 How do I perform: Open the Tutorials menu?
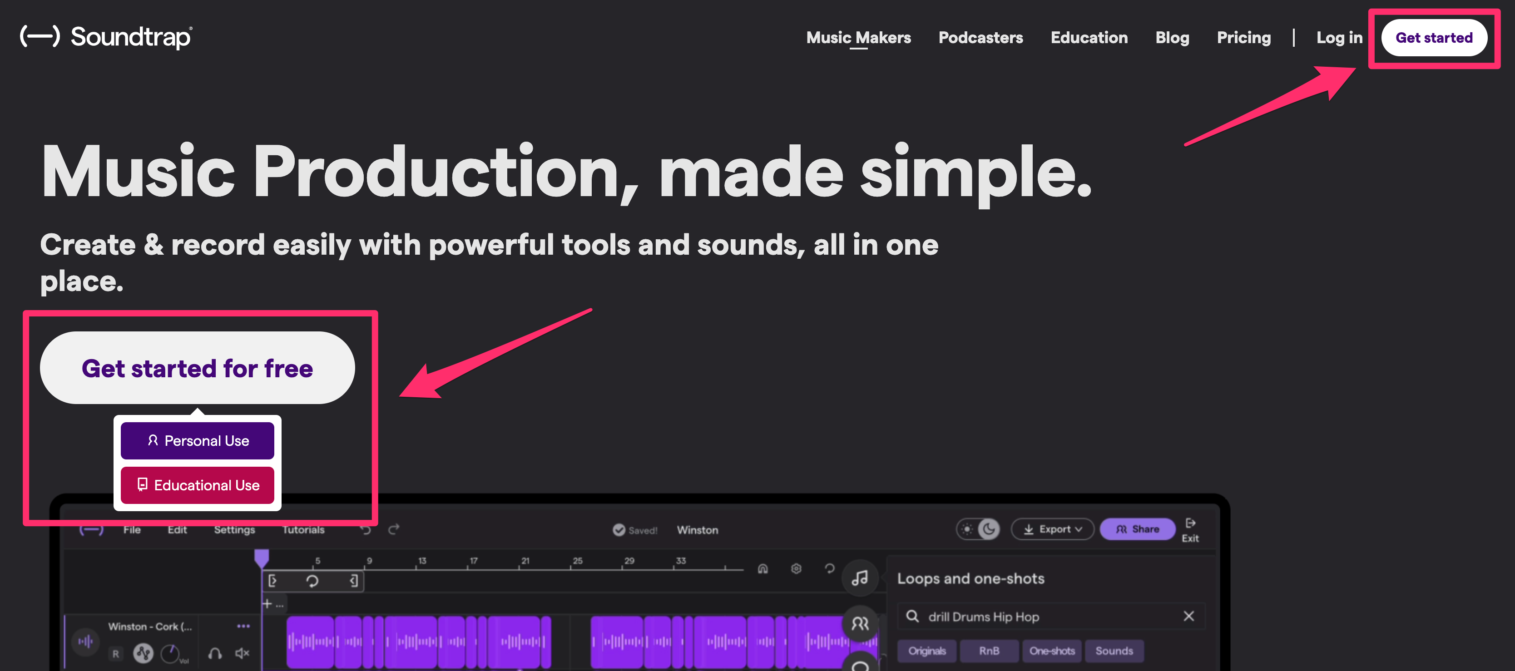303,529
